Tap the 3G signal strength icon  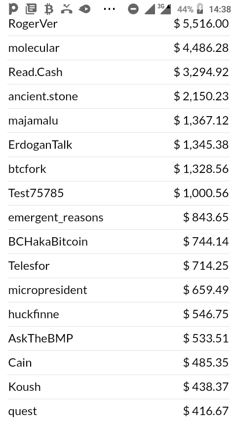[164, 9]
